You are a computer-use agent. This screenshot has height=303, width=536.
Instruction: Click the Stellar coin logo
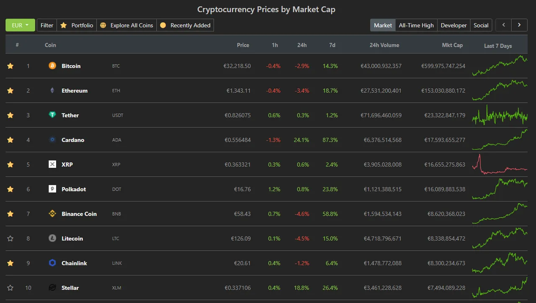point(52,288)
